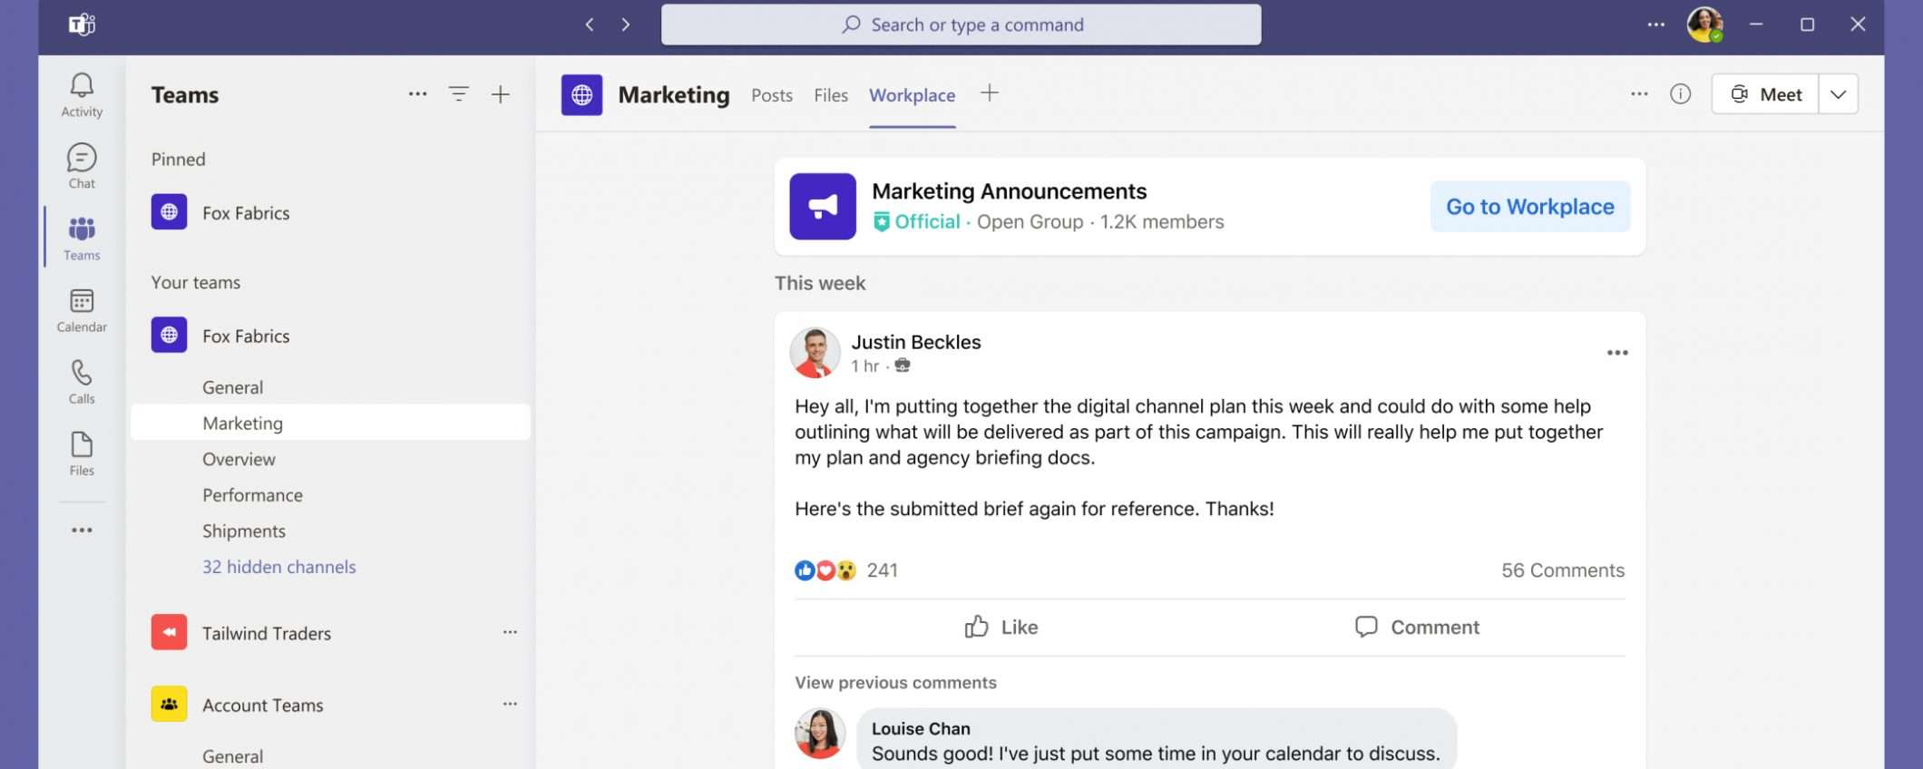Open Justin Beckles' name link
The image size is (1923, 769).
916,342
